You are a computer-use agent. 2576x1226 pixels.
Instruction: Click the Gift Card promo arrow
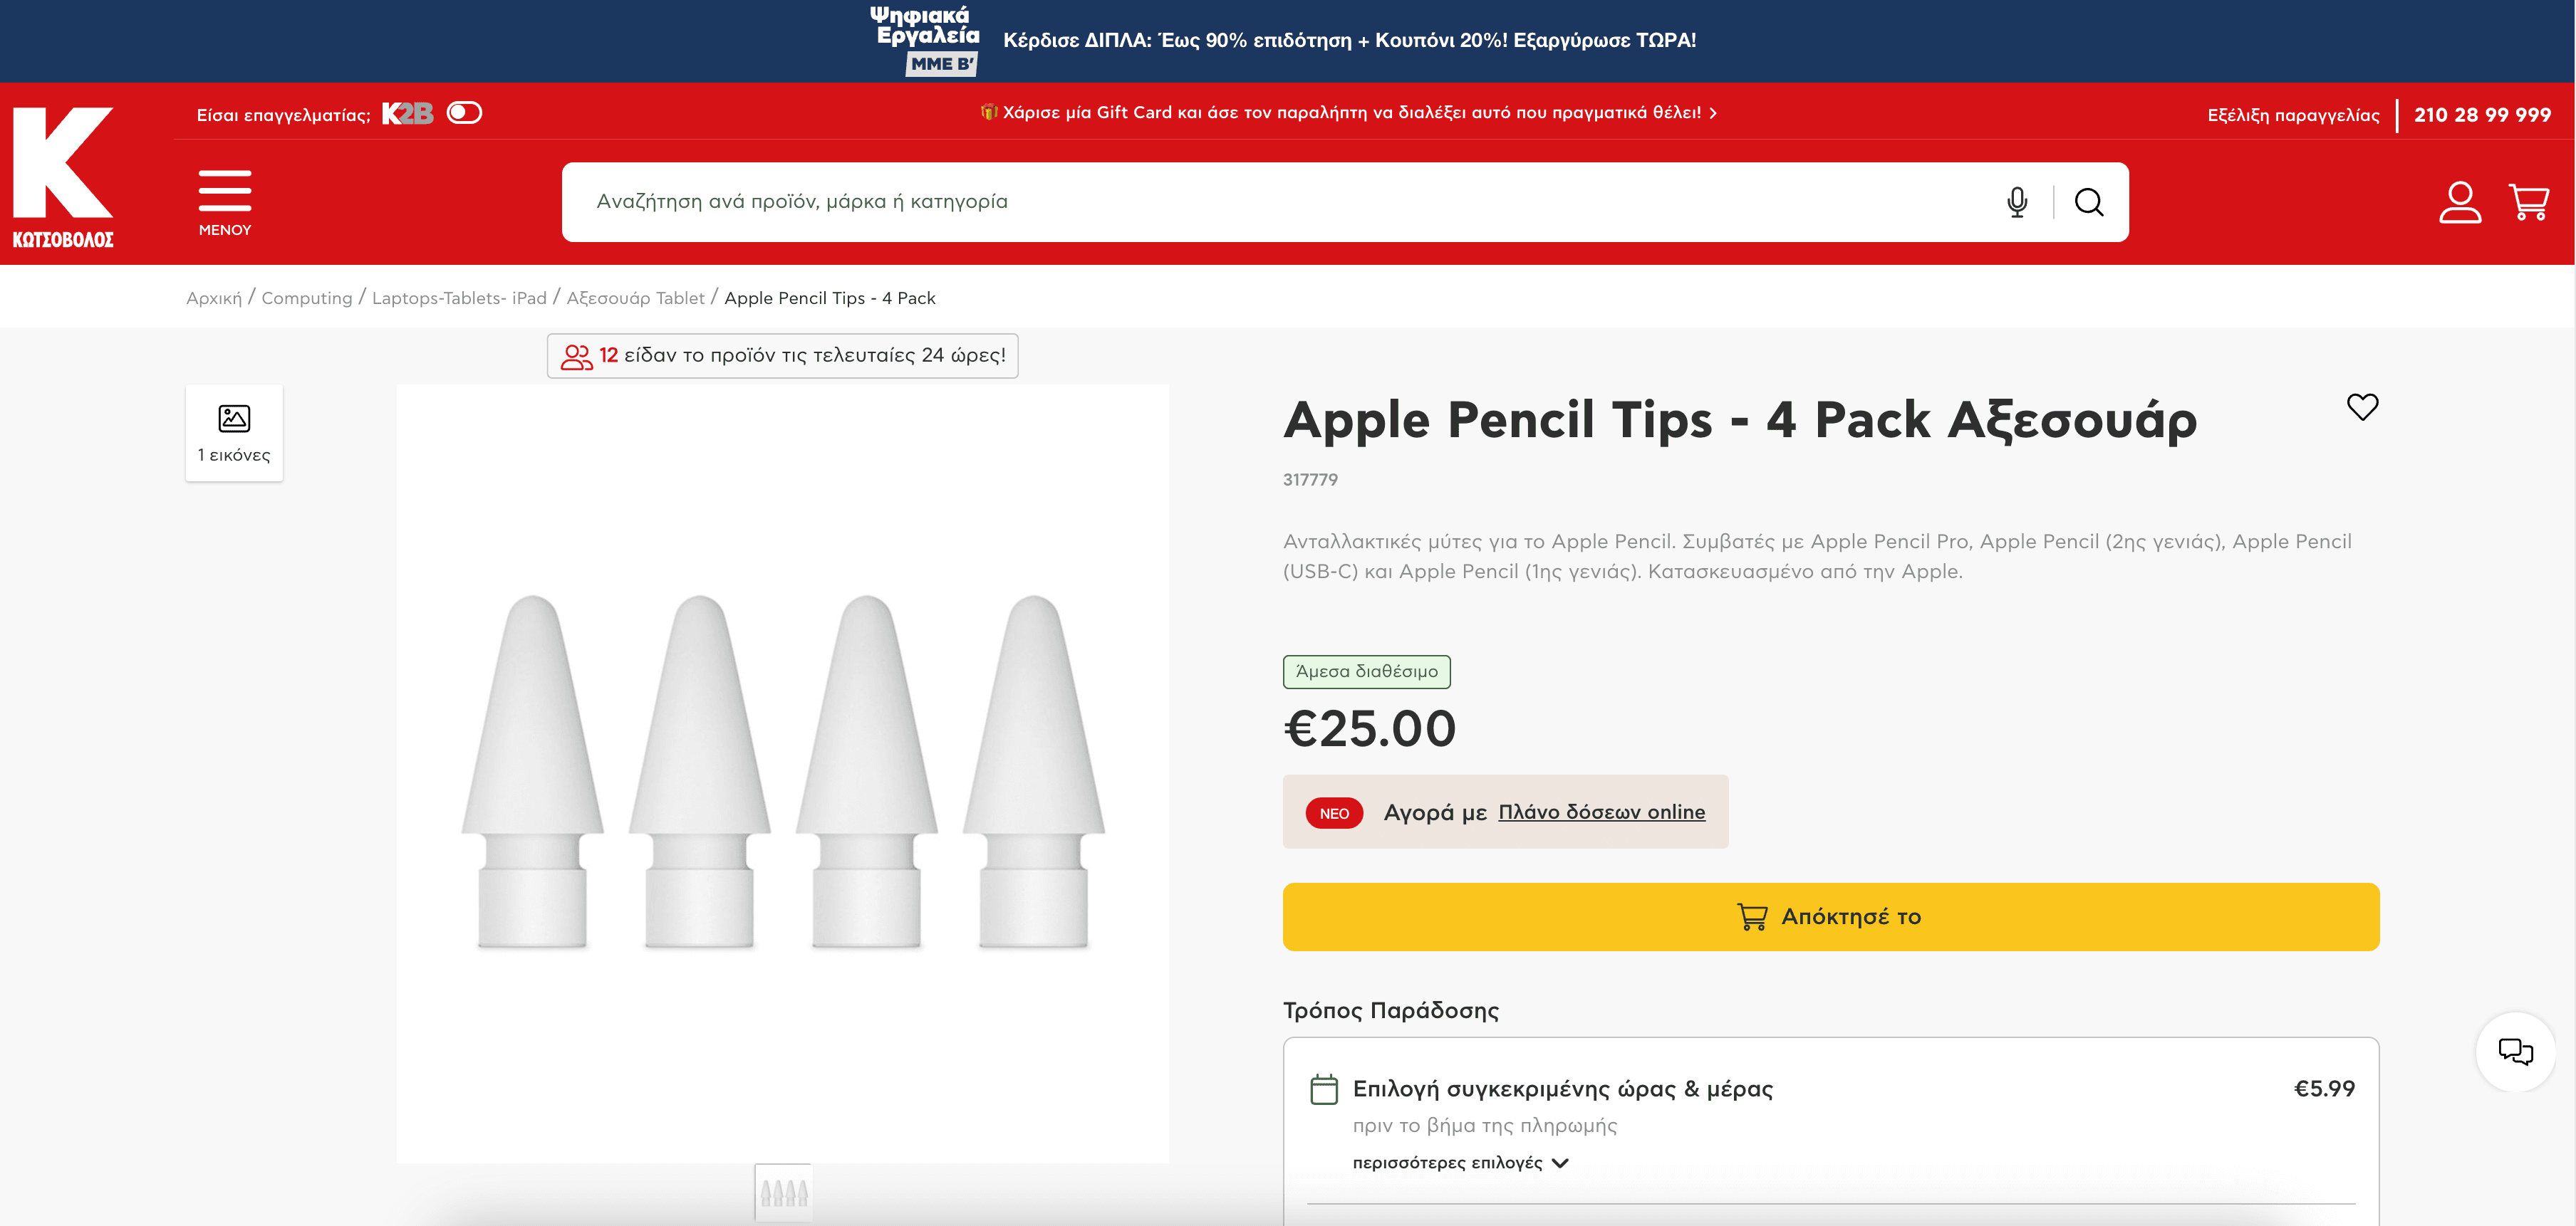(x=1713, y=113)
